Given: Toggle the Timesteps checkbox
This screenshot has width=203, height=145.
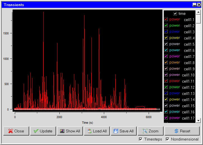Looking at the screenshot, I should pos(141,139).
